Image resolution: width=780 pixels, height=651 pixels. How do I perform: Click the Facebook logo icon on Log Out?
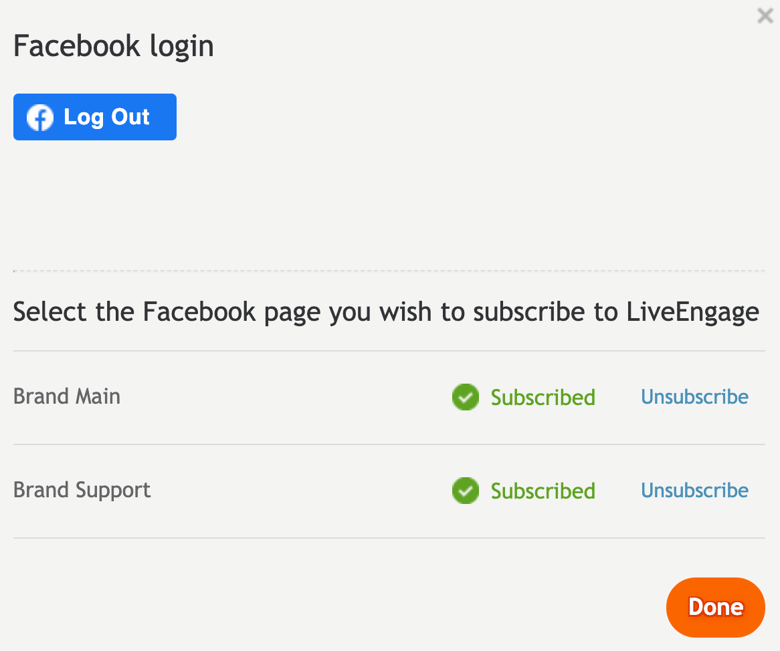39,118
